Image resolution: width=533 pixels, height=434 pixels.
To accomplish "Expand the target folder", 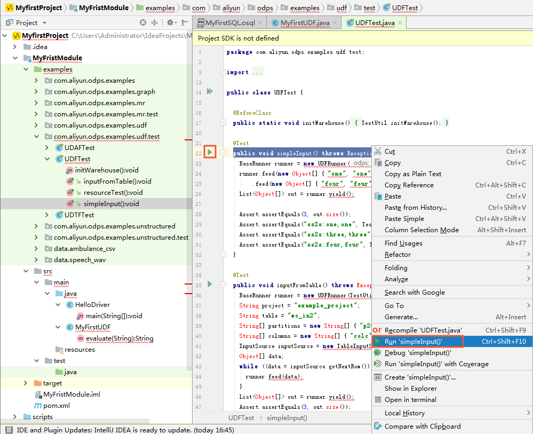I will click(25, 383).
